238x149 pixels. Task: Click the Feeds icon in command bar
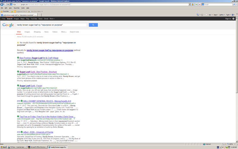(202, 15)
